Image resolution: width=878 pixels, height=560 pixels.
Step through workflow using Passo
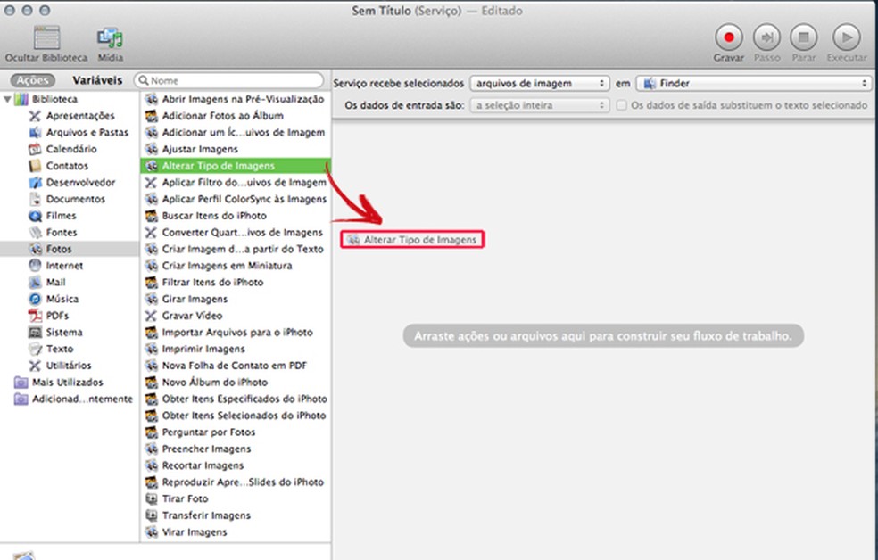766,37
